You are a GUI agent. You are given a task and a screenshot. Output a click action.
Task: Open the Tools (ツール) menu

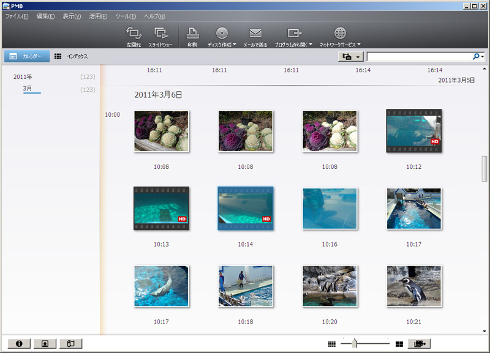[125, 16]
